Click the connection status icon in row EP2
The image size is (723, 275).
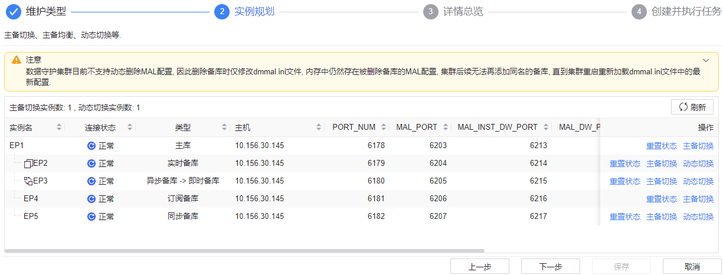tap(91, 163)
